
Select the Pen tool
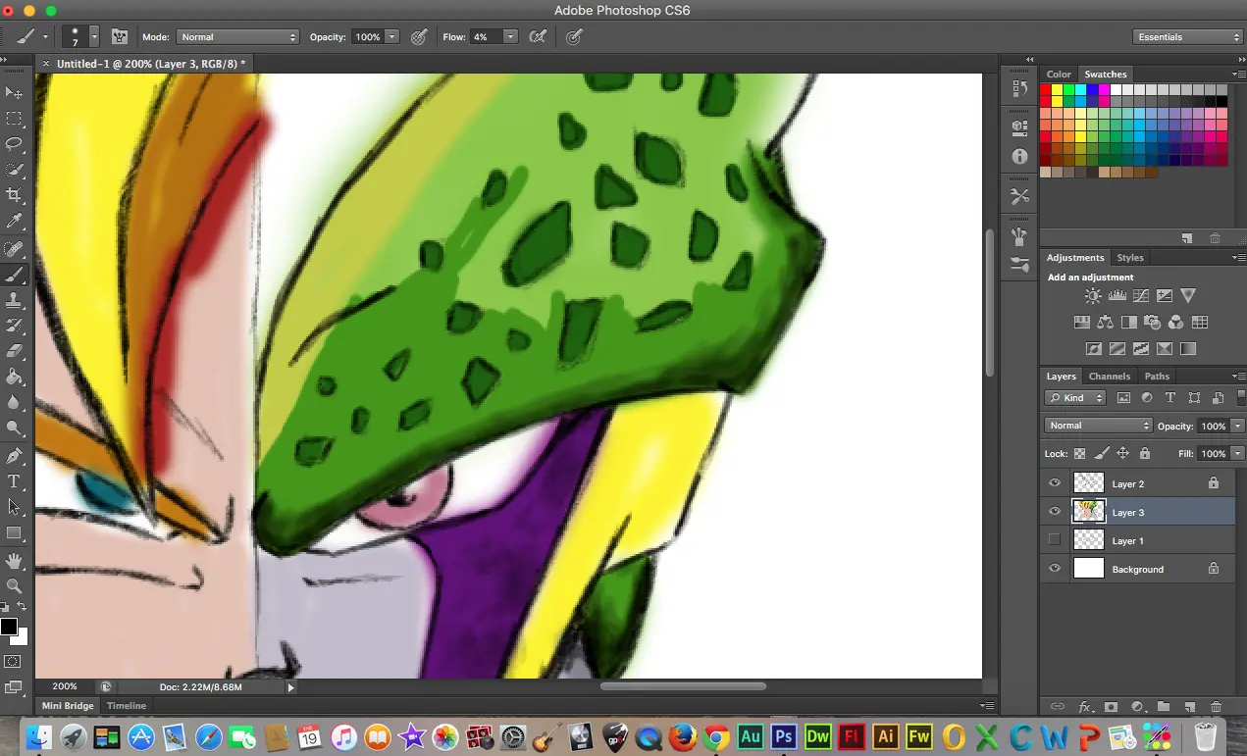pyautogui.click(x=14, y=456)
